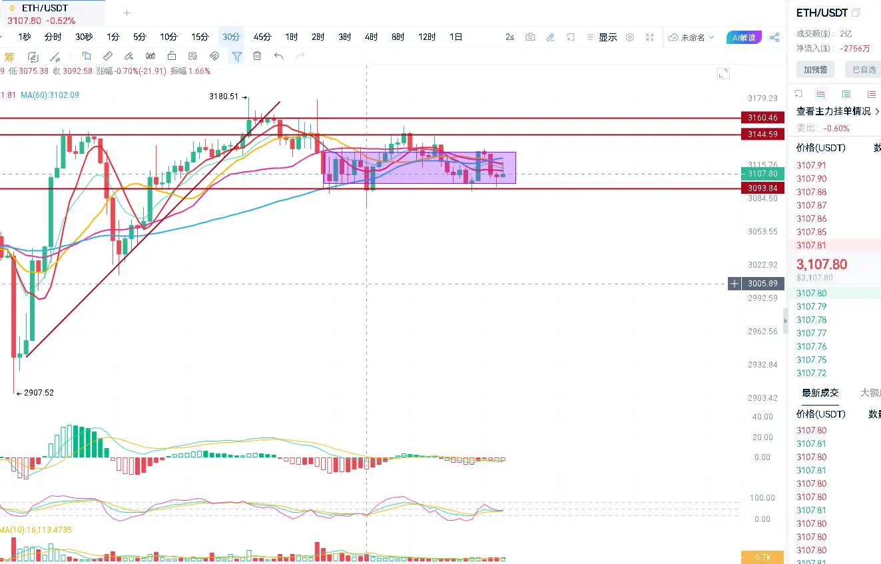Take a chart snapshot with camera icon

pos(530,37)
